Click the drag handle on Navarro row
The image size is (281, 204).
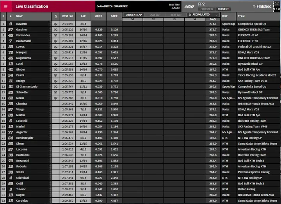(50, 24)
